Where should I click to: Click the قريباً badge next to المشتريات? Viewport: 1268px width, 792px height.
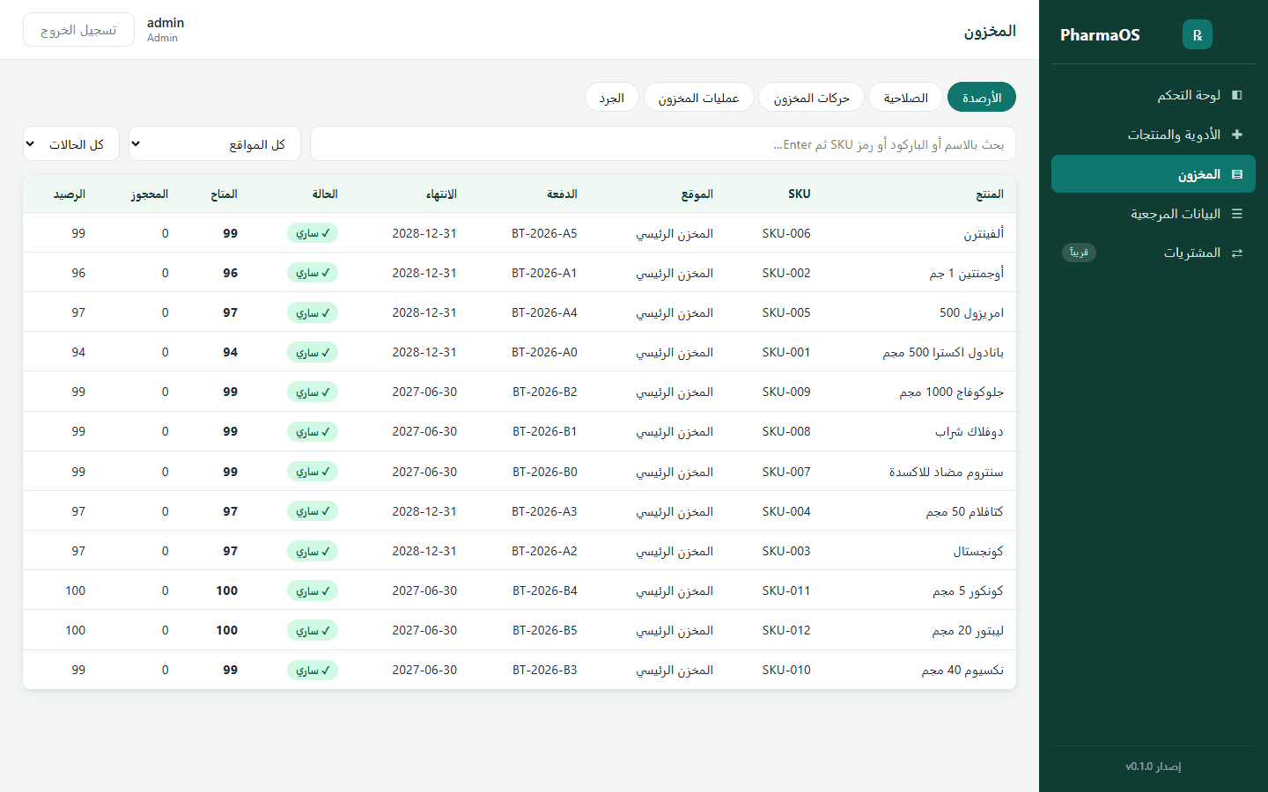coord(1079,253)
